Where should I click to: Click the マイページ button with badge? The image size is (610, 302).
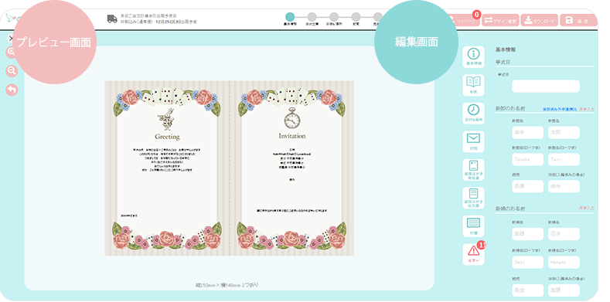tap(464, 21)
